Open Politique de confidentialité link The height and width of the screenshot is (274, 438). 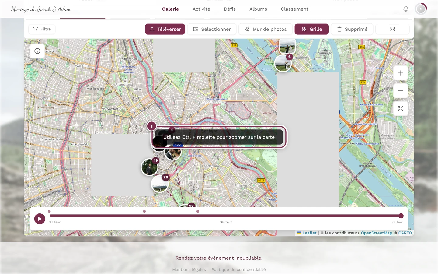pos(238,269)
